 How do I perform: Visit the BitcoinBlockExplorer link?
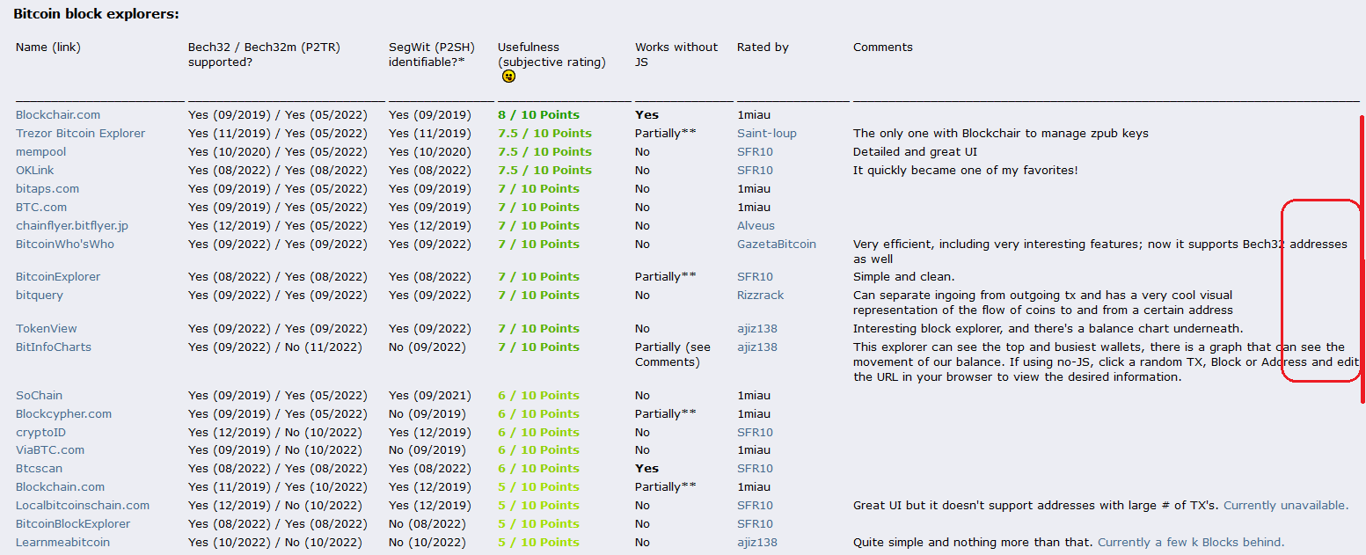(73, 523)
